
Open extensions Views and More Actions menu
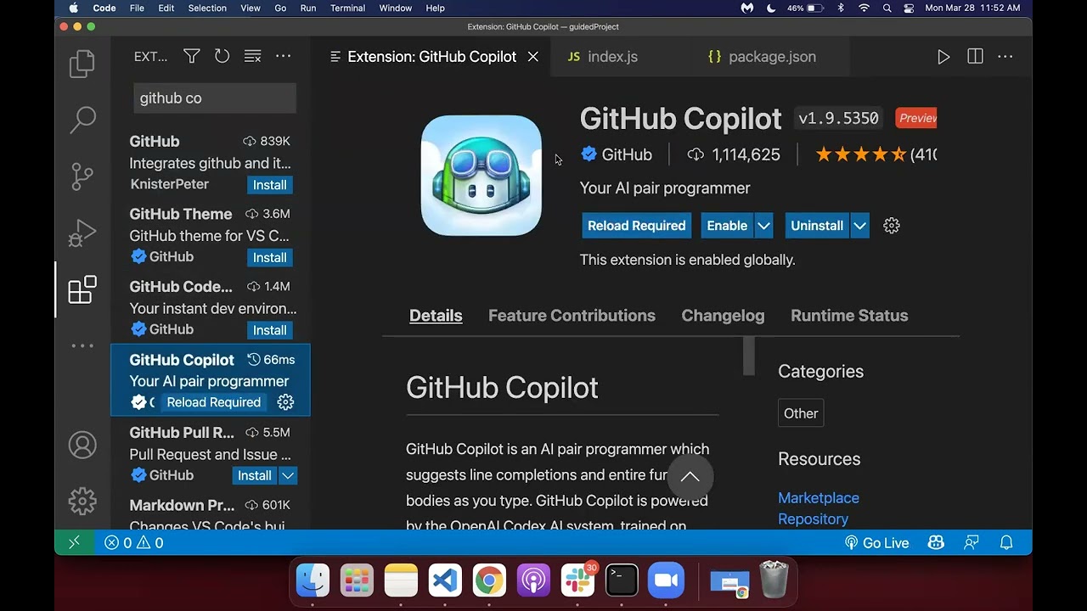pos(283,56)
